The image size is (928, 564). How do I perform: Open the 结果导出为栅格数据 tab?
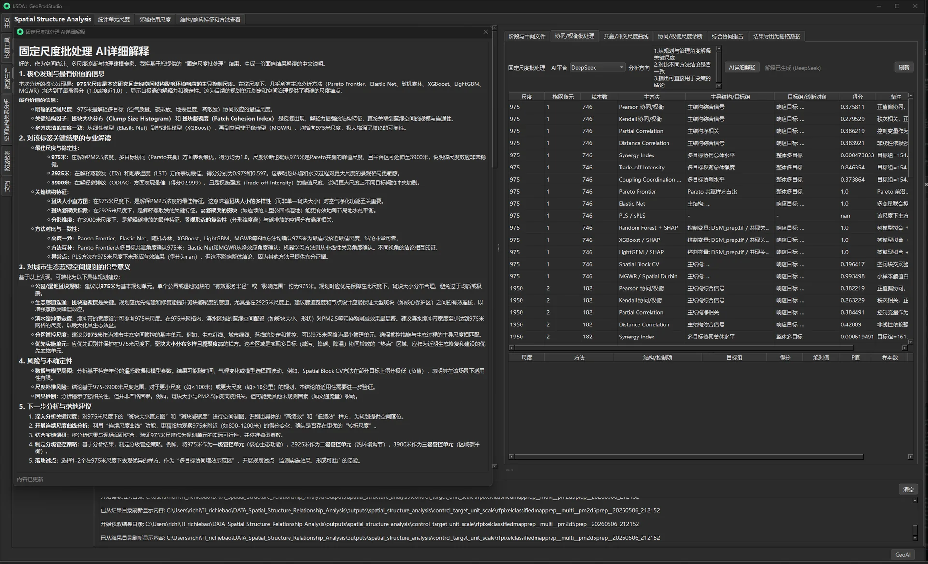777,36
